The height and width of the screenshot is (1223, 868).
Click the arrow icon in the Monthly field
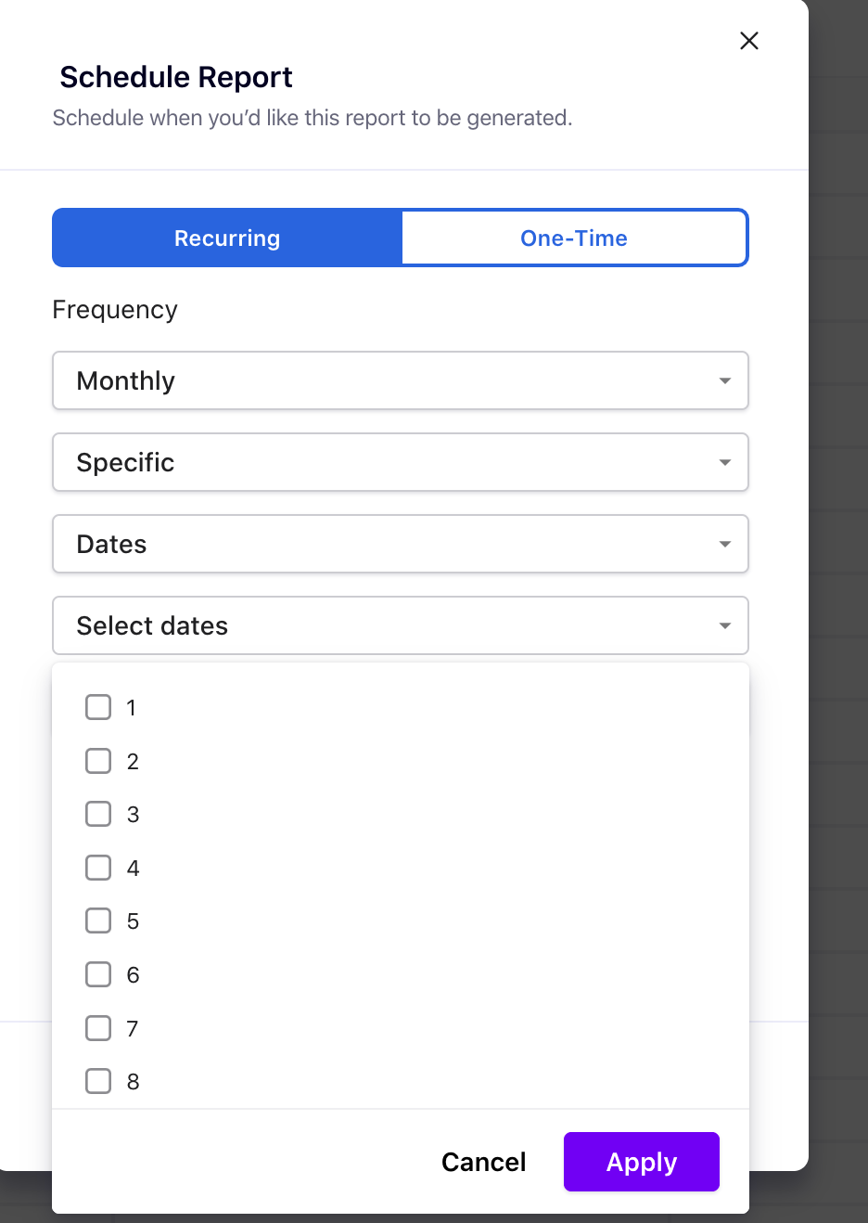(x=725, y=380)
